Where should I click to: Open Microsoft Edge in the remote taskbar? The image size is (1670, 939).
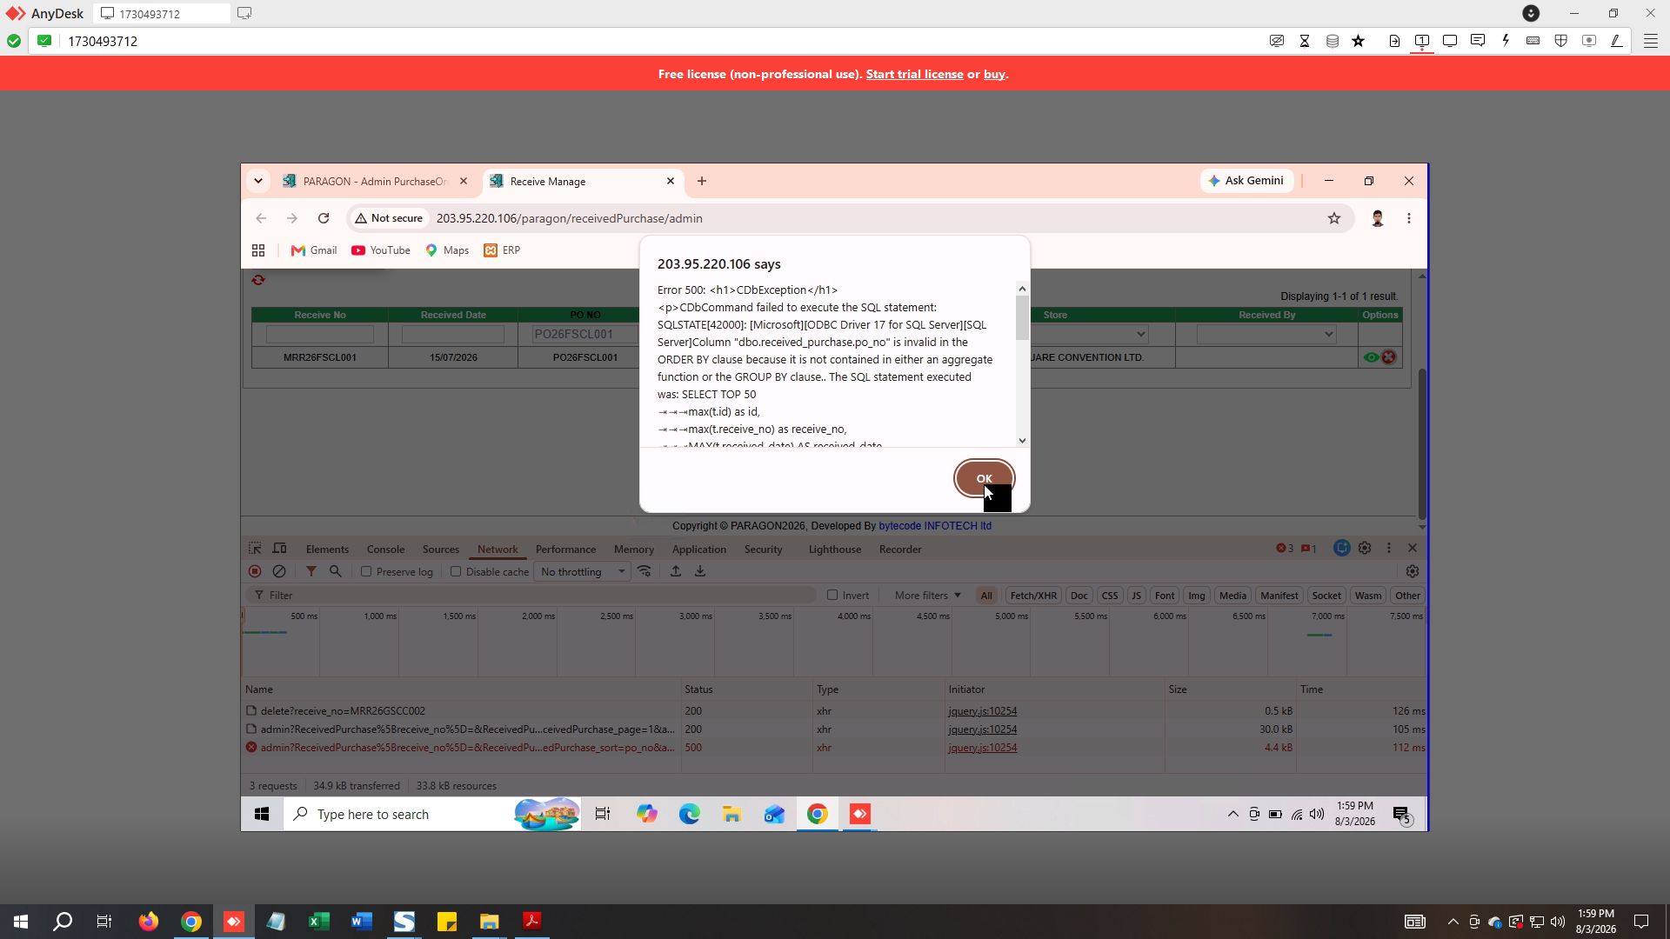click(690, 814)
